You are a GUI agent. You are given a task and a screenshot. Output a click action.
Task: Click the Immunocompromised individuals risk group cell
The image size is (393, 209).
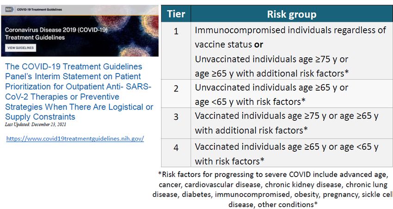[x=292, y=50]
